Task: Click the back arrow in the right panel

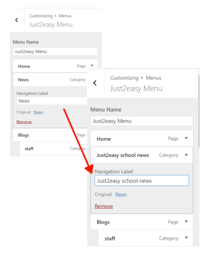Action: [x=95, y=83]
